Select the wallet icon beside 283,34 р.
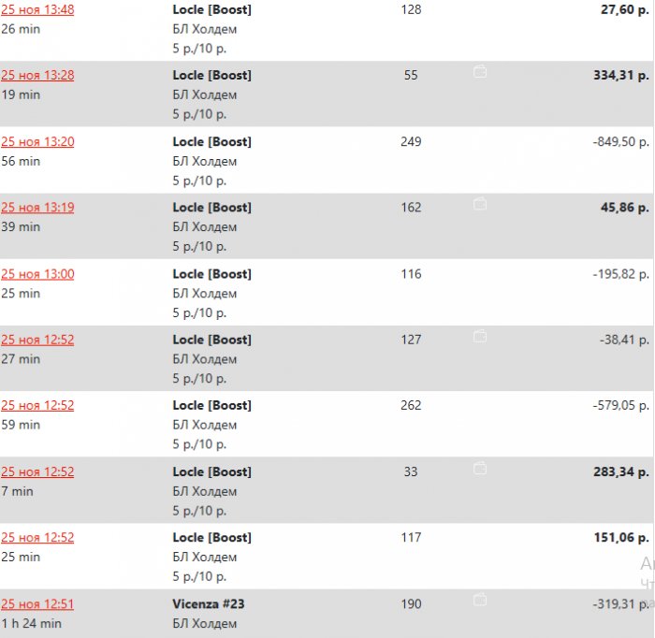The image size is (655, 638). [480, 467]
